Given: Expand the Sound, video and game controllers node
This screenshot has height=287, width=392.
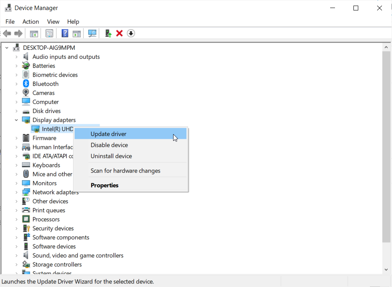Looking at the screenshot, I should coord(16,256).
